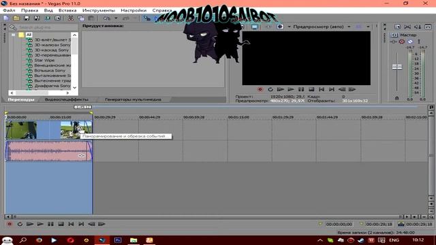The image size is (436, 245).
Task: Click down arrow of transition list scrollbar
Action: pyautogui.click(x=74, y=88)
